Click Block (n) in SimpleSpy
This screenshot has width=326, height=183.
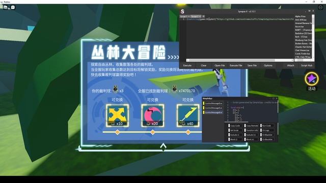pos(251,139)
